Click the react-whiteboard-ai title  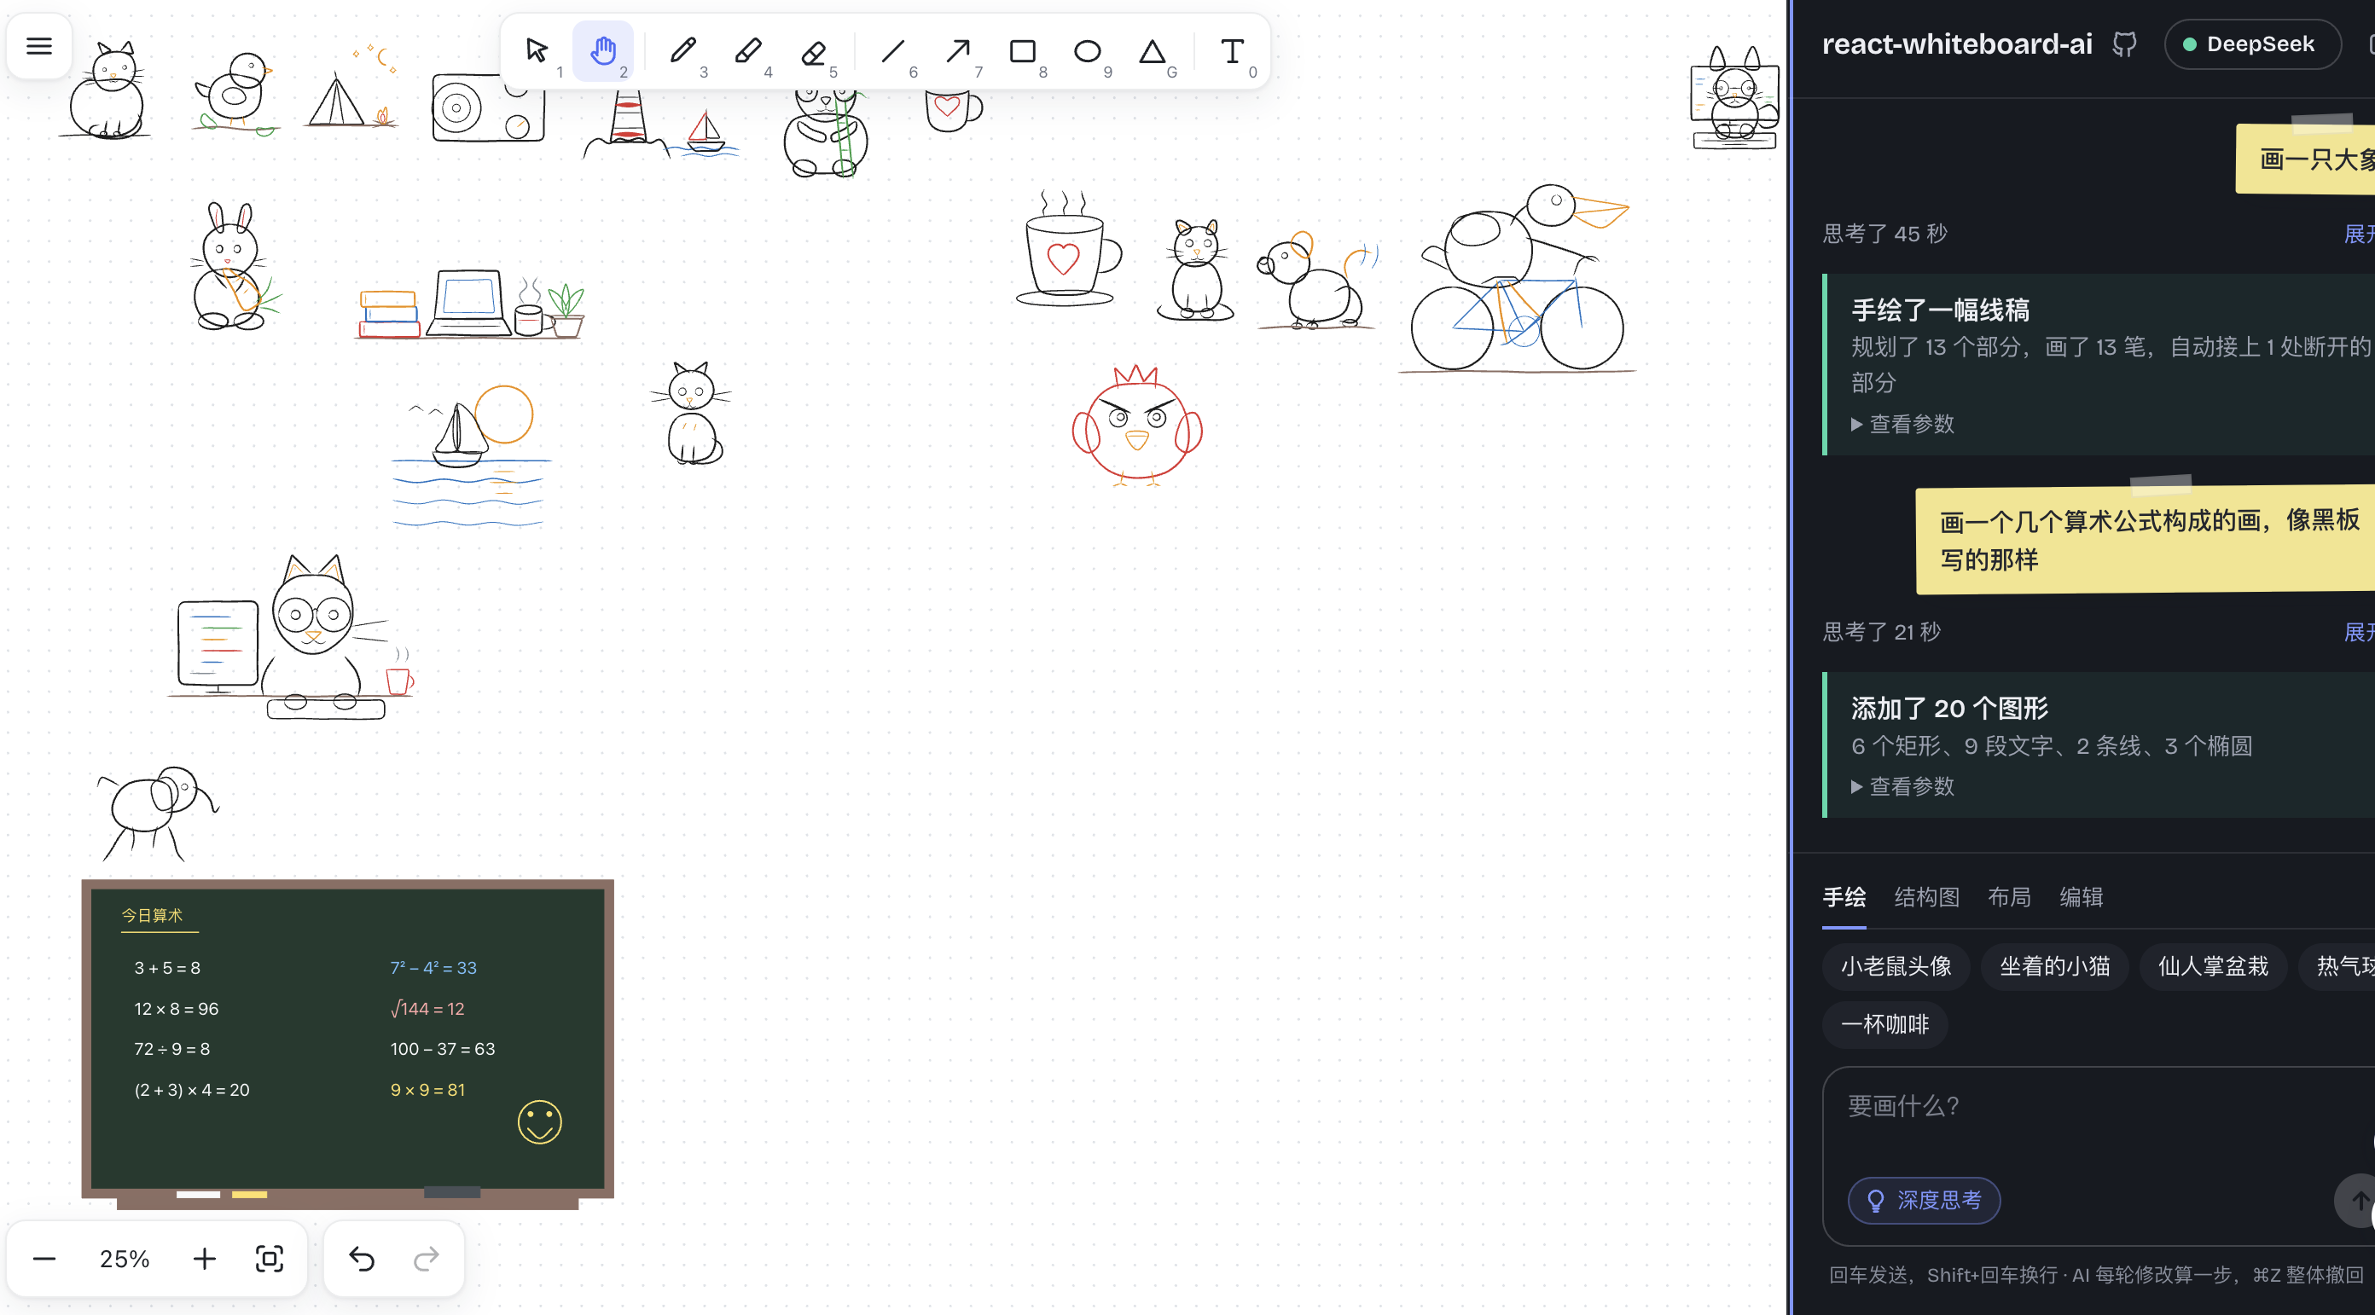tap(1957, 44)
